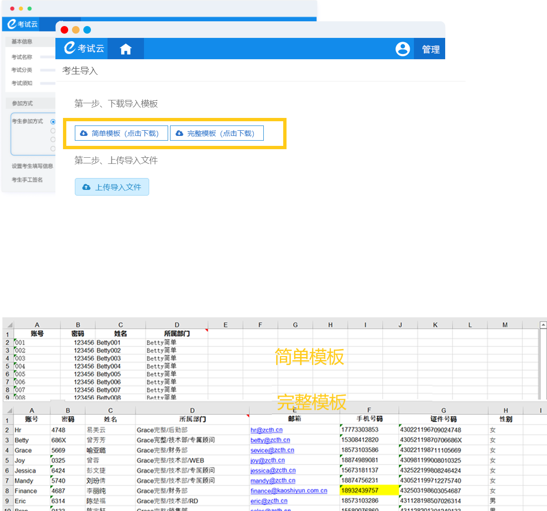
Task: Click the blue window button of front window
Action: click(x=87, y=30)
